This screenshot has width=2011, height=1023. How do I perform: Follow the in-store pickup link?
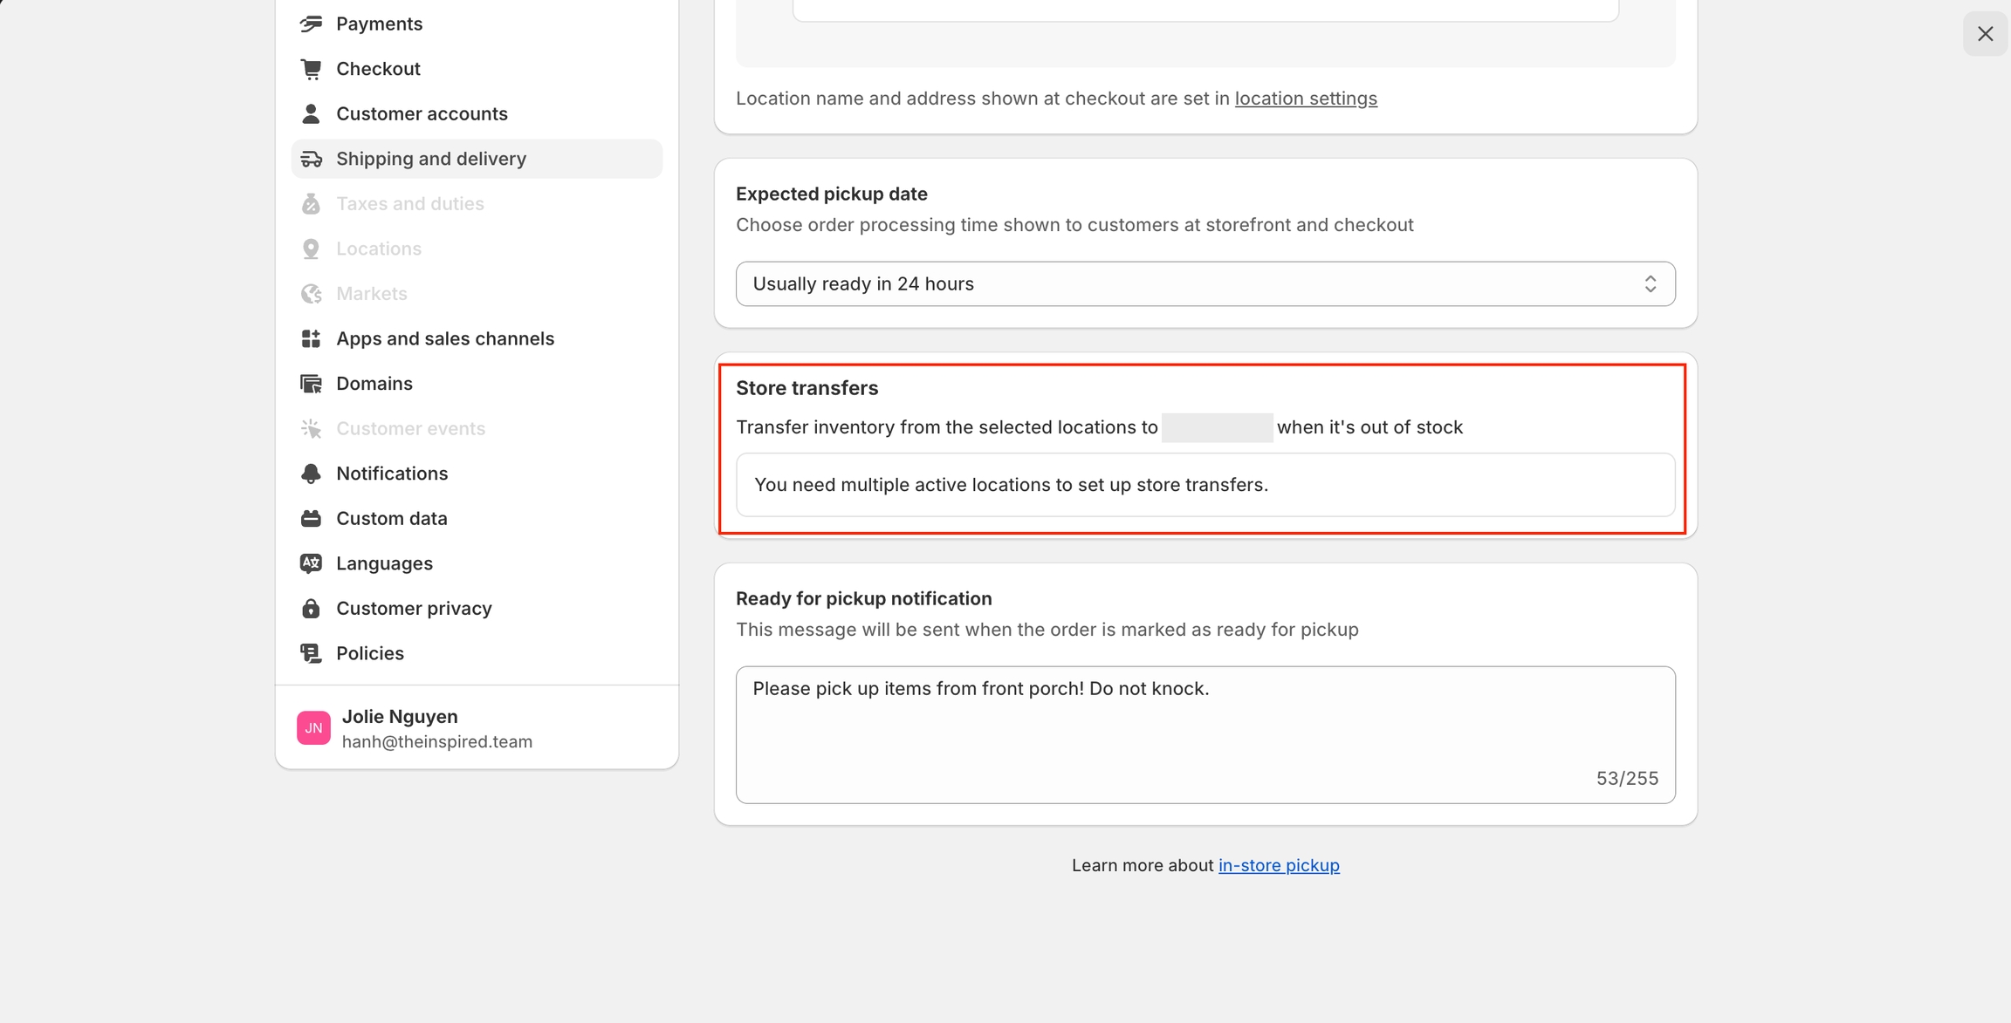(1279, 865)
